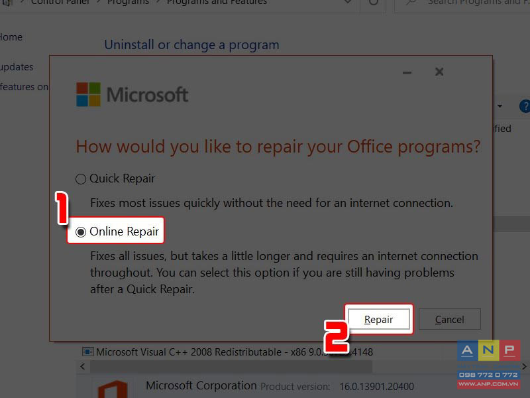Click the horizontal scrollbar track thumb
The width and height of the screenshot is (530, 398).
pos(231,367)
